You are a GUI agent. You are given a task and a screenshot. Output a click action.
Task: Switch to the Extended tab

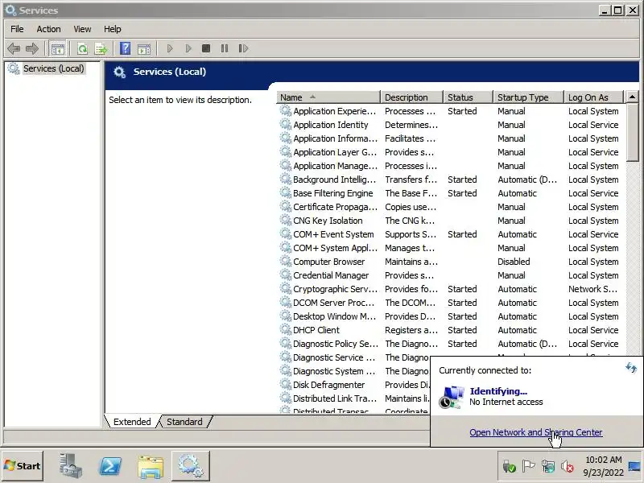click(x=132, y=422)
